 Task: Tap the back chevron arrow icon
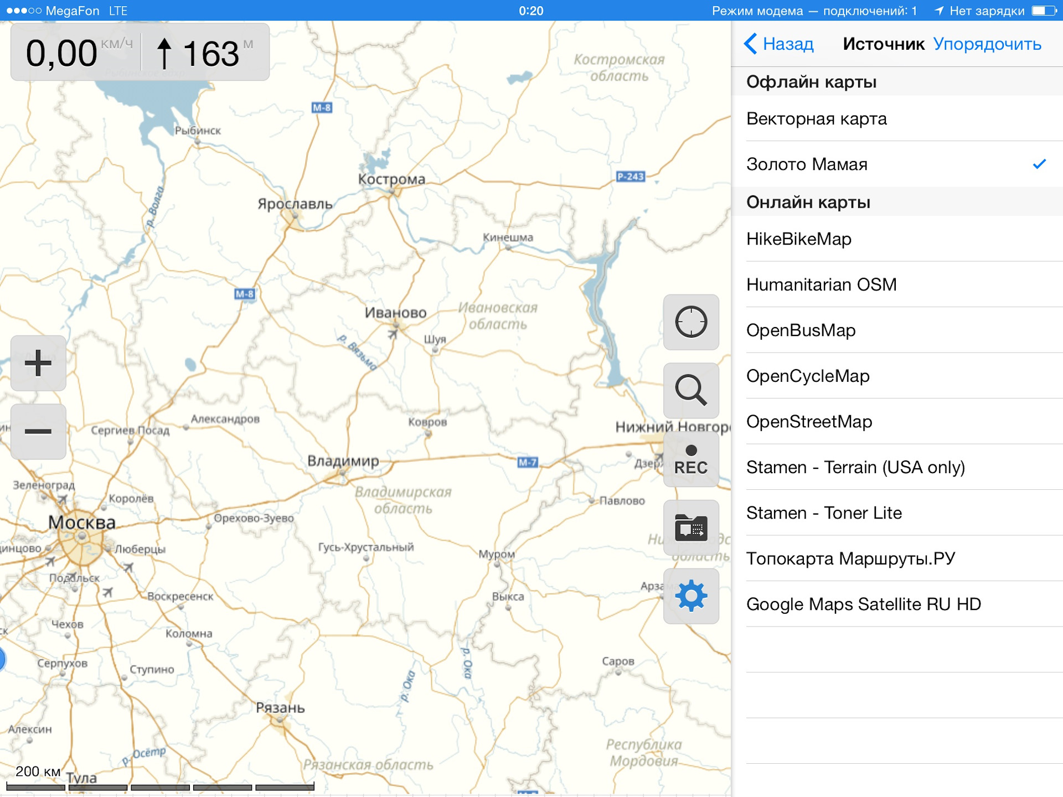(x=751, y=44)
